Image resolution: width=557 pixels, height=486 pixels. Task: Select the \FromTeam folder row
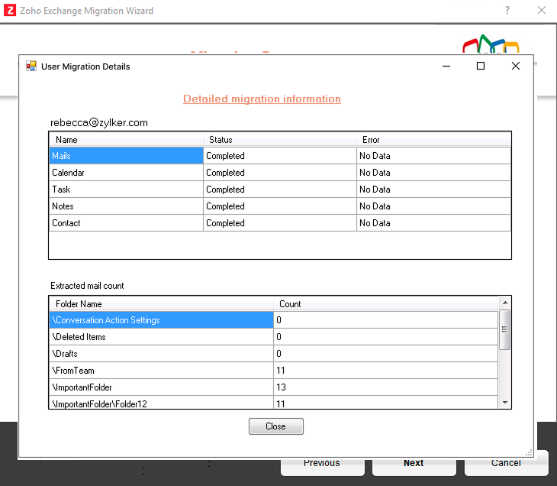273,370
